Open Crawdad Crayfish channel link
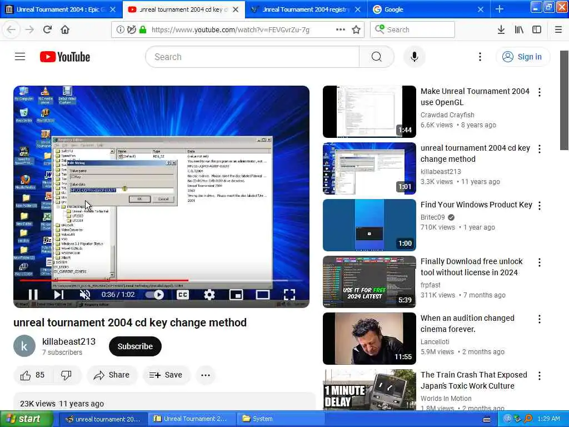569x427 pixels. (x=447, y=115)
